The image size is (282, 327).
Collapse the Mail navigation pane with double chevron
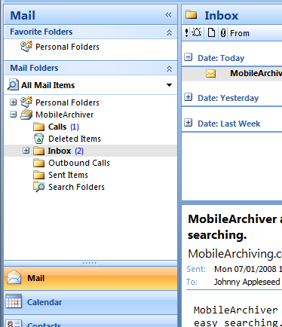(x=168, y=15)
